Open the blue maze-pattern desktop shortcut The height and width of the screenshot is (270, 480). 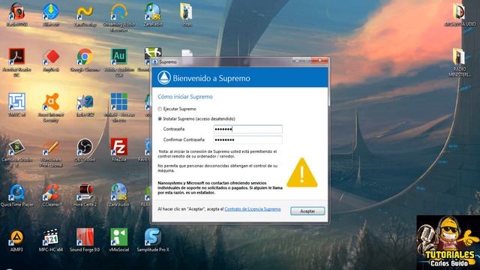(x=16, y=105)
